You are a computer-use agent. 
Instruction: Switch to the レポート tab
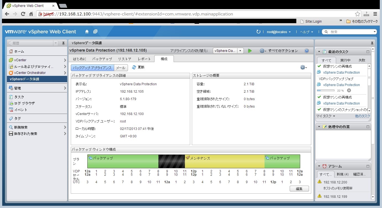[x=144, y=59]
